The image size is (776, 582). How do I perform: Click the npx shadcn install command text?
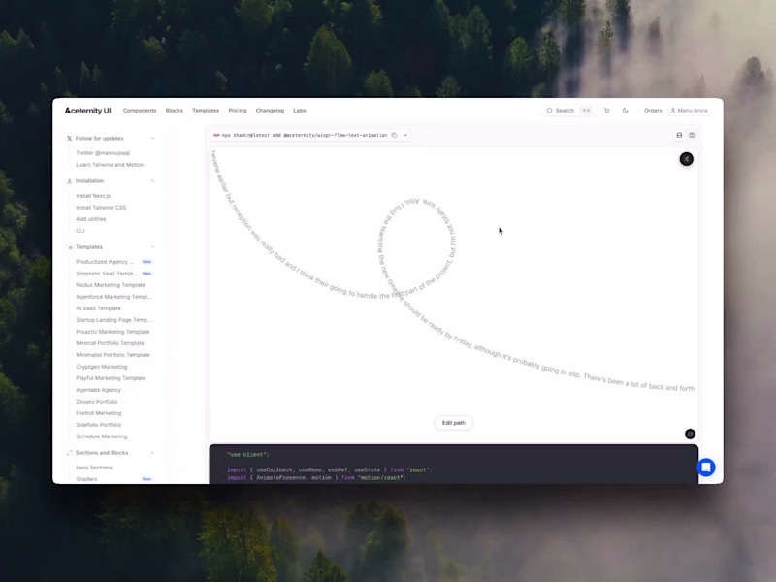[x=305, y=135]
